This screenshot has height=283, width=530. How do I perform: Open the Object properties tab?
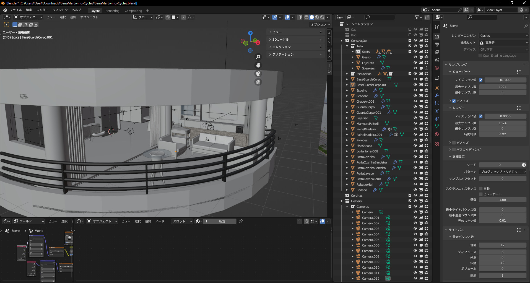click(x=437, y=88)
